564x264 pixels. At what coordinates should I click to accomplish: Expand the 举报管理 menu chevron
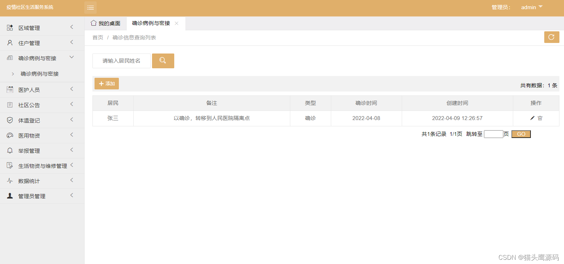(x=72, y=150)
